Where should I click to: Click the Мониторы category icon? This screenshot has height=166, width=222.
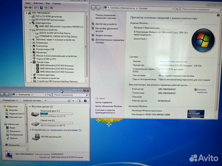point(34,52)
